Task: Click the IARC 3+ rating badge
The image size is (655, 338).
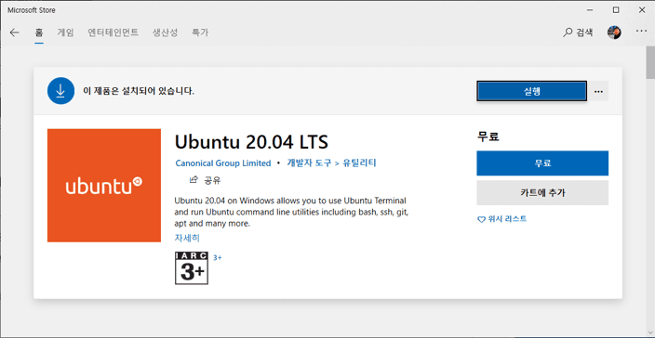Action: pos(192,268)
